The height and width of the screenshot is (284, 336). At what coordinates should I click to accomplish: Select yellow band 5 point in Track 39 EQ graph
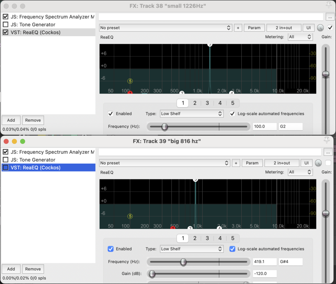point(130,216)
